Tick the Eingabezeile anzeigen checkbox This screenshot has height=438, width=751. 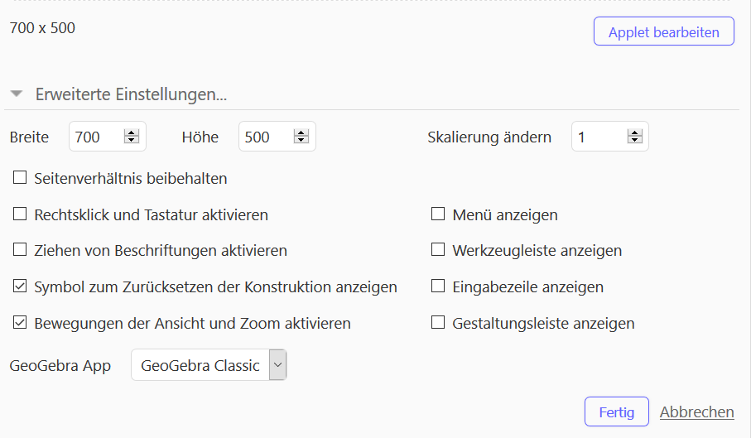point(438,286)
